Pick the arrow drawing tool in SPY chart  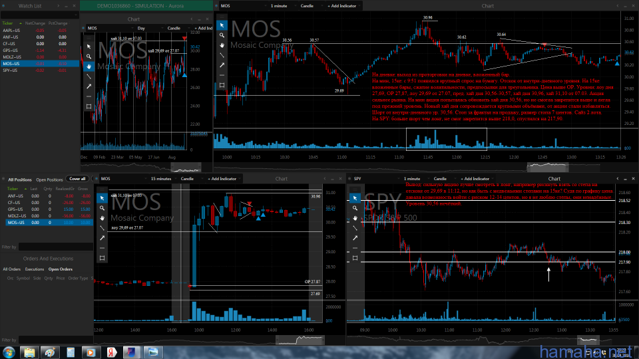(x=355, y=238)
